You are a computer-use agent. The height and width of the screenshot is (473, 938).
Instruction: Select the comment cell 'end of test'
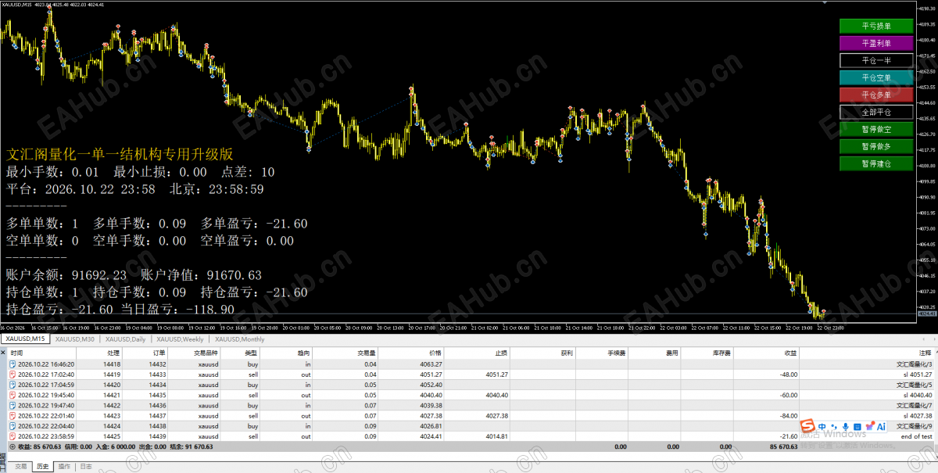click(918, 435)
